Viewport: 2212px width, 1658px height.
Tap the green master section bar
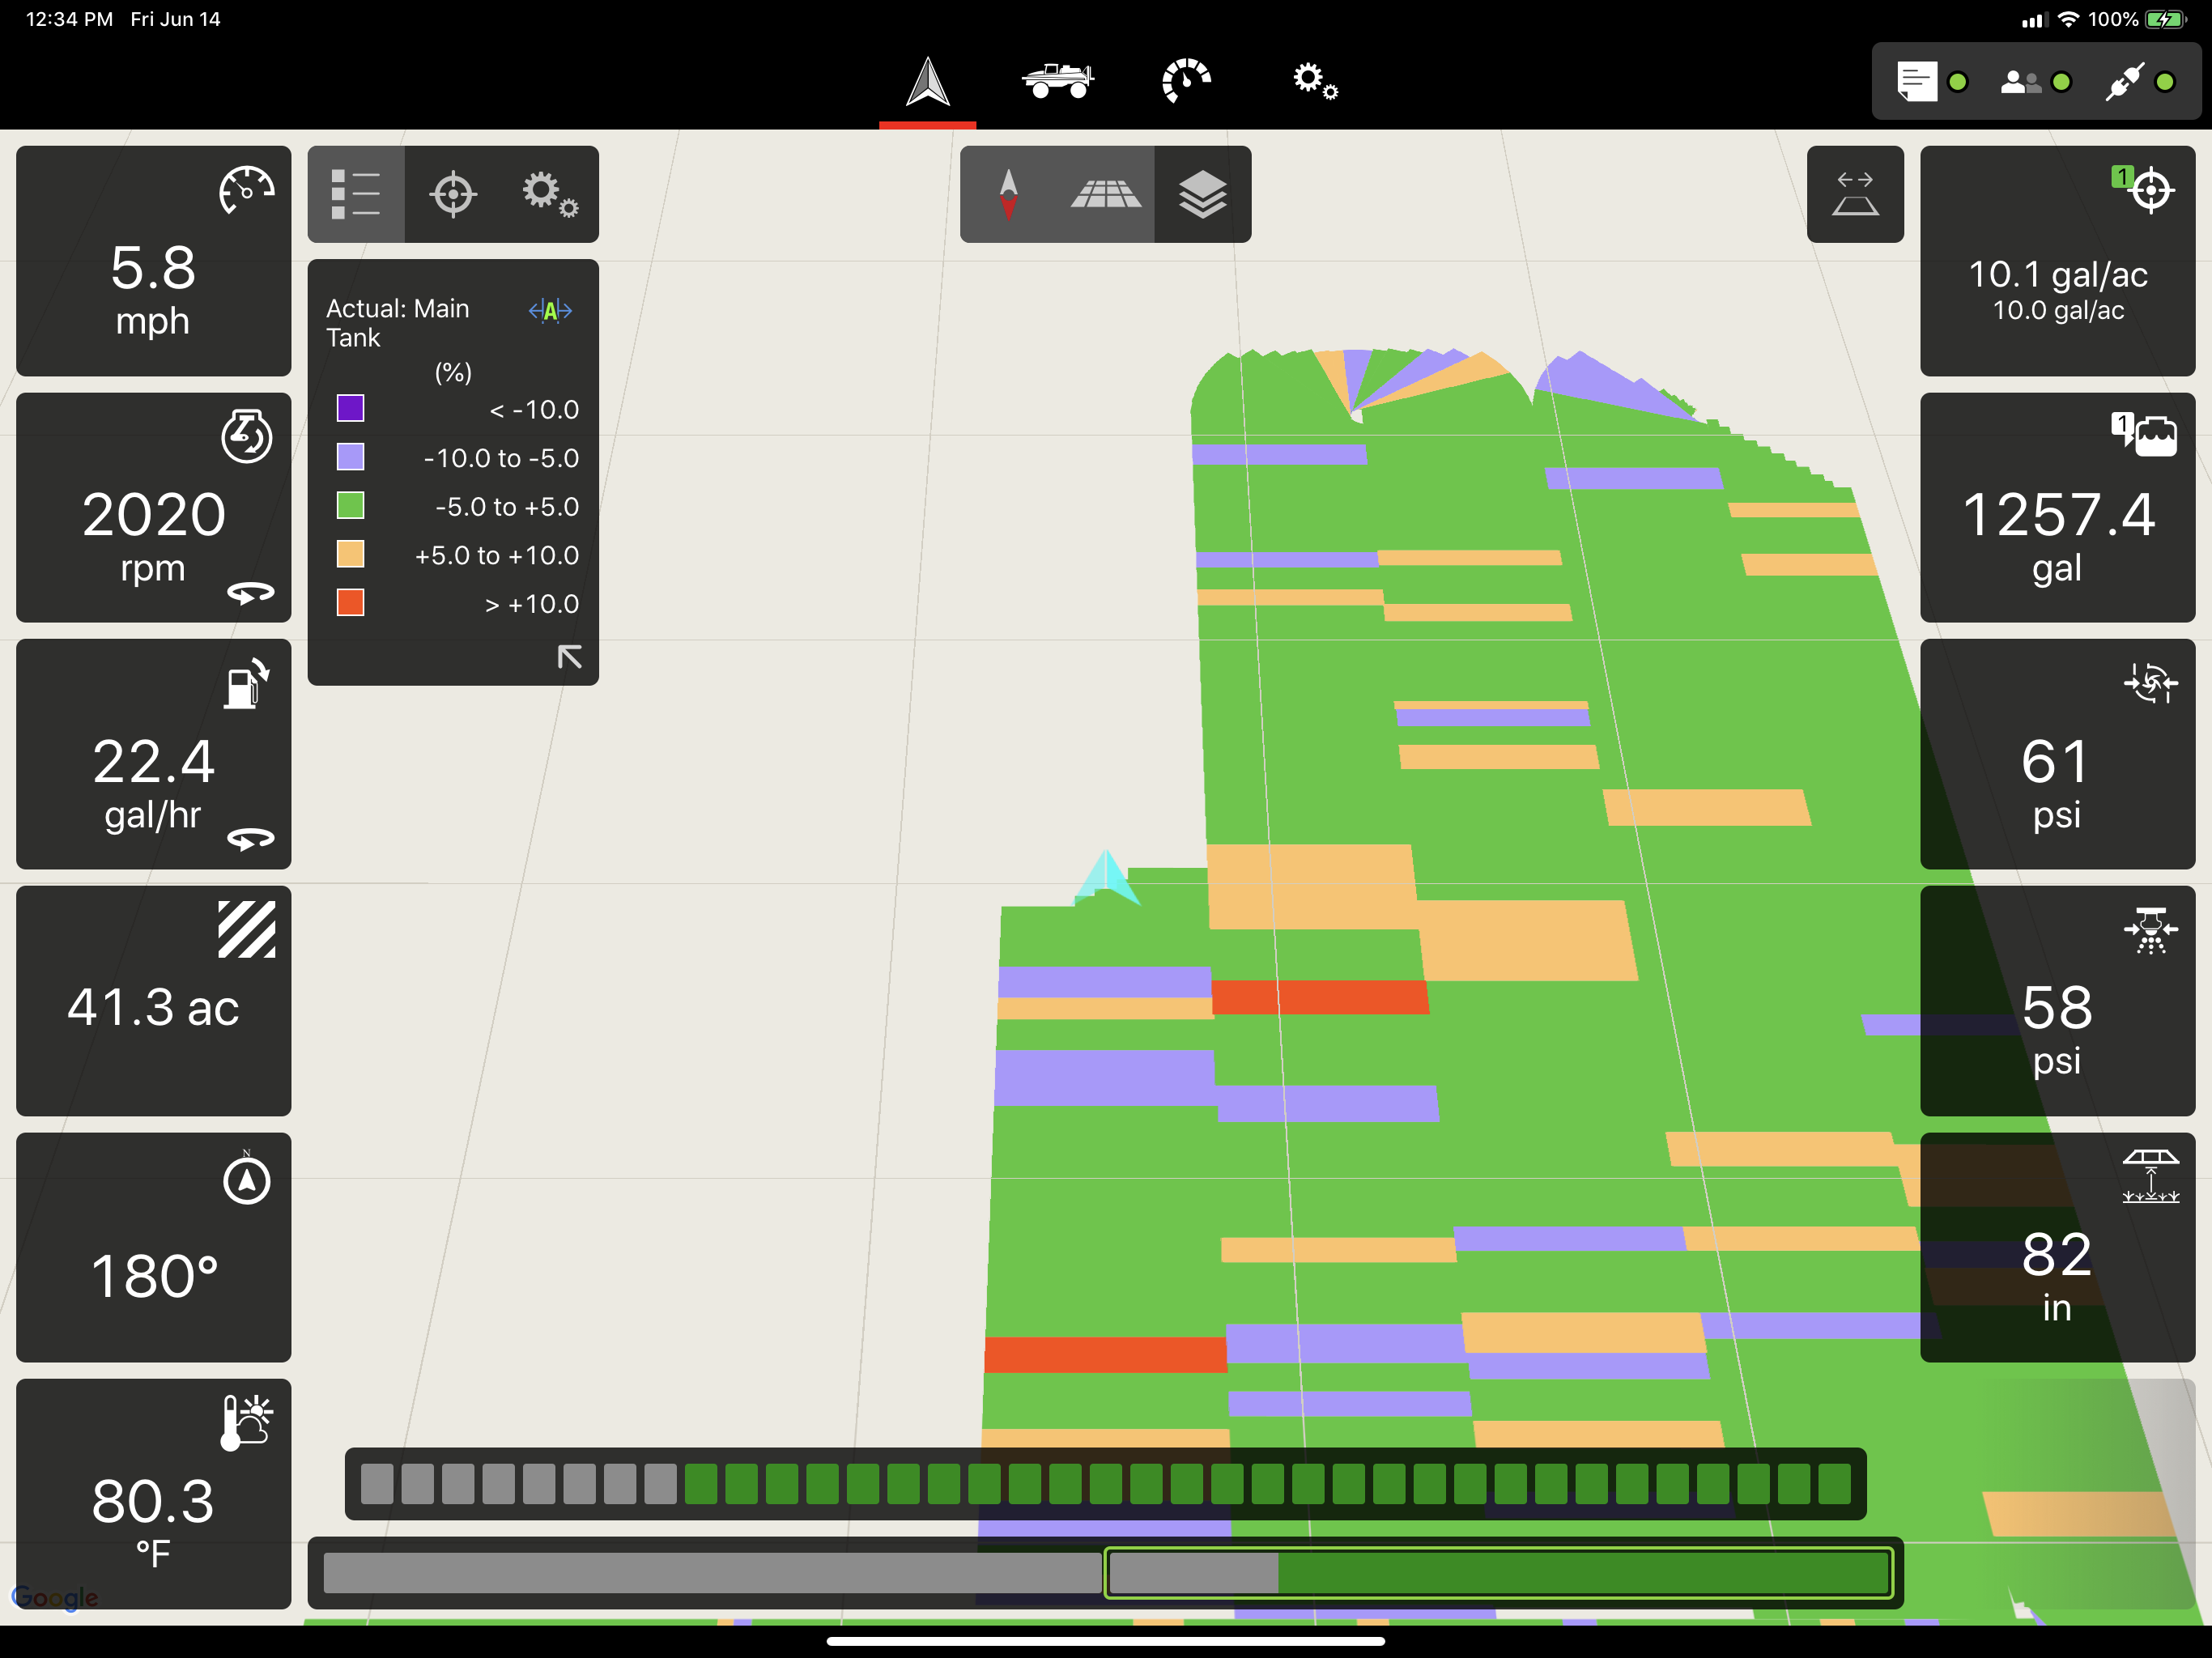click(1498, 1573)
